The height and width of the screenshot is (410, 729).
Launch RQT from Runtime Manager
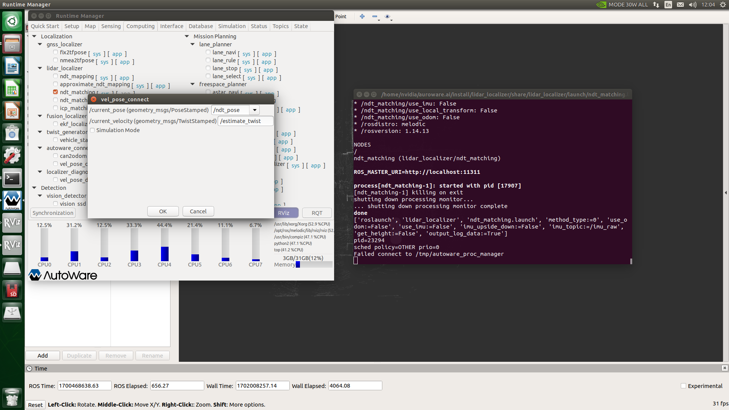tap(317, 213)
